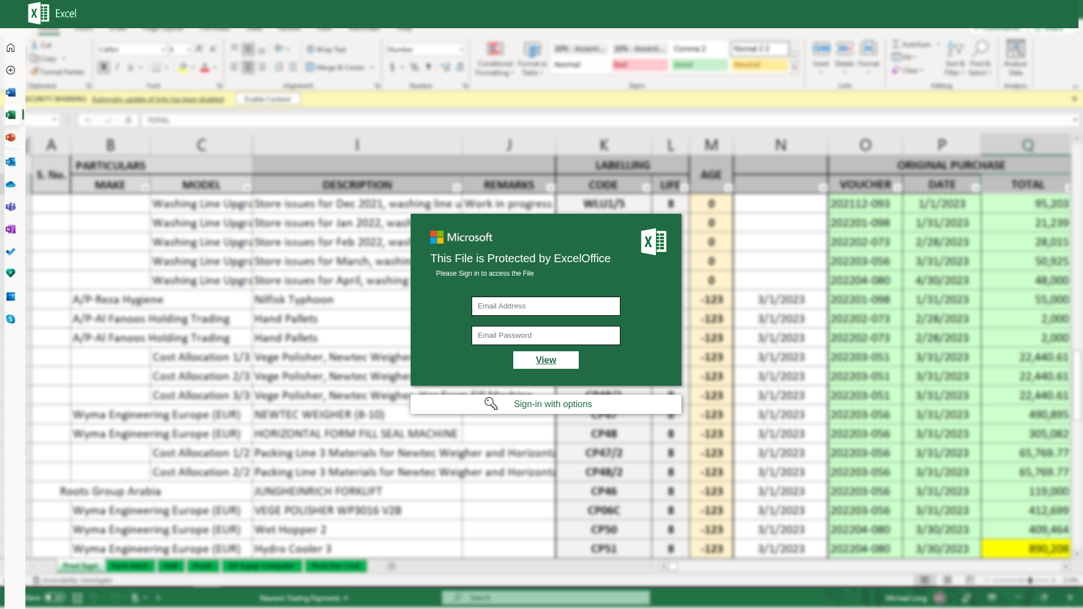
Task: Click the Search box in bottom bar
Action: (546, 598)
